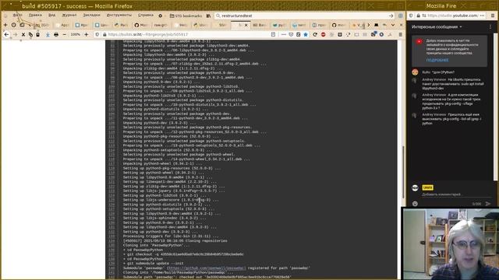Open the page actions three-dot menu

(x=284, y=34)
